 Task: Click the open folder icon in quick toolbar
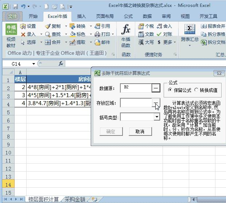click(54, 7)
